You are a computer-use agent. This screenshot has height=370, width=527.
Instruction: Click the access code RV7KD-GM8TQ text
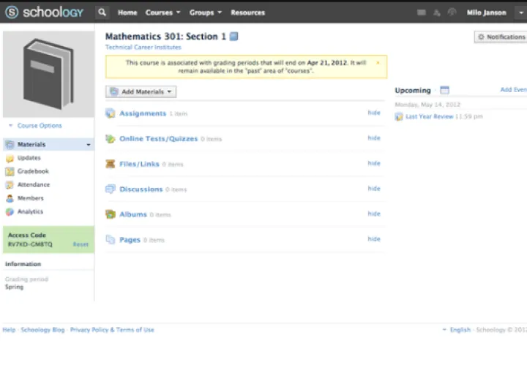[30, 244]
